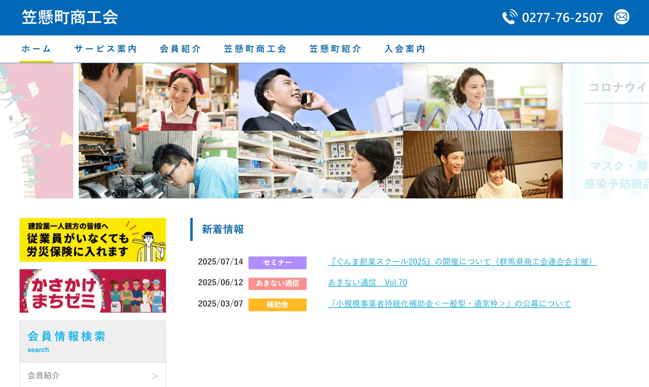Go to the ホーム tab
The height and width of the screenshot is (387, 649).
[x=36, y=49]
